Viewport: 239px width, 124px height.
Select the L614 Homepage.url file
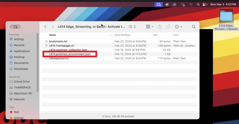61,45
